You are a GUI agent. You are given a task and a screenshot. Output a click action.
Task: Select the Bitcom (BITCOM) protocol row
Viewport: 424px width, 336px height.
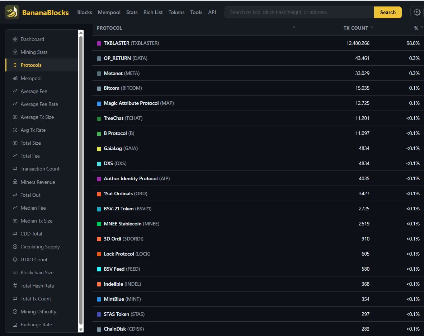click(x=258, y=88)
